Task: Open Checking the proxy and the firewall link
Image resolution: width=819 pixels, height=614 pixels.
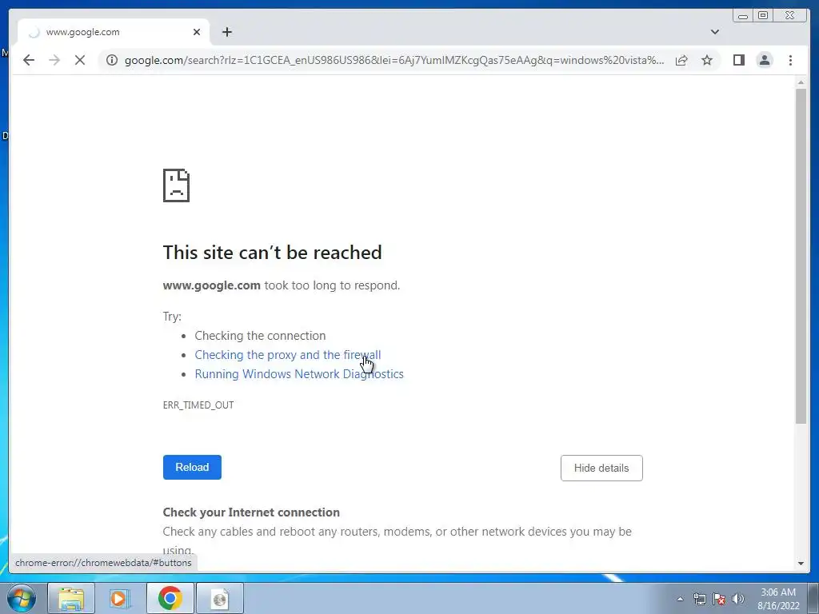Action: click(x=288, y=355)
